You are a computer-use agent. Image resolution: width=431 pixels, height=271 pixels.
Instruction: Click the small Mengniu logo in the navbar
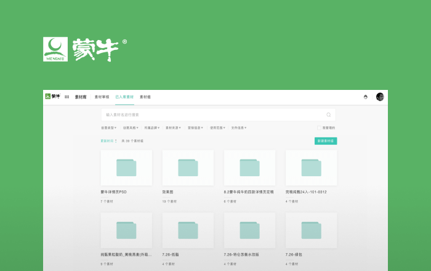coord(52,96)
